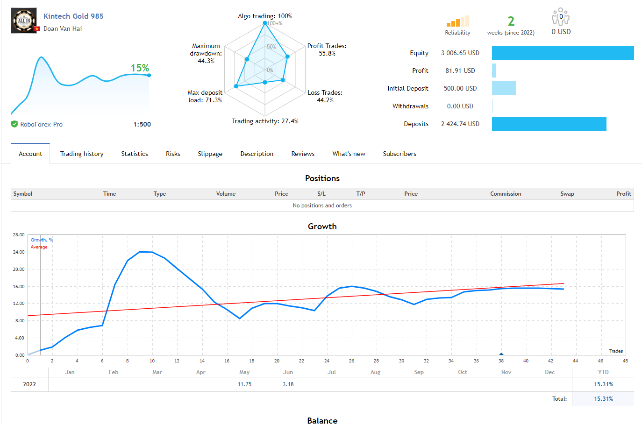Click the Commission column header

click(506, 194)
